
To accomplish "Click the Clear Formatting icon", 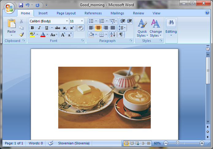I will click(80, 28).
